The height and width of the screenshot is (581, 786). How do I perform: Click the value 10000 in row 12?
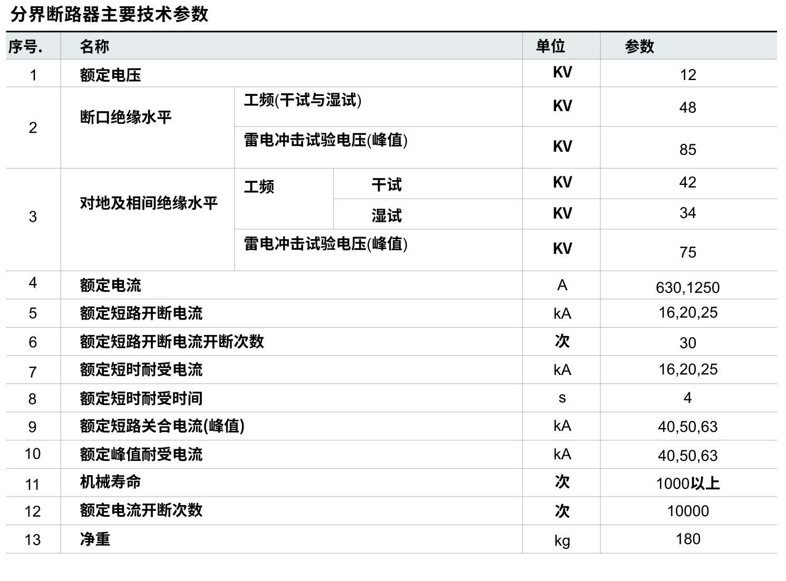pyautogui.click(x=687, y=511)
